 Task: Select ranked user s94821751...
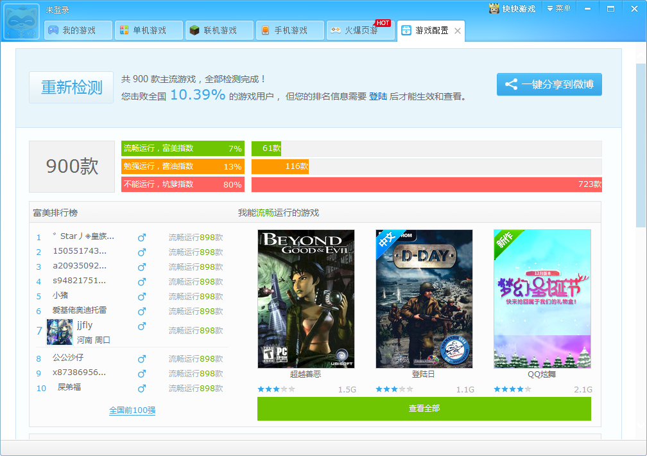point(80,281)
